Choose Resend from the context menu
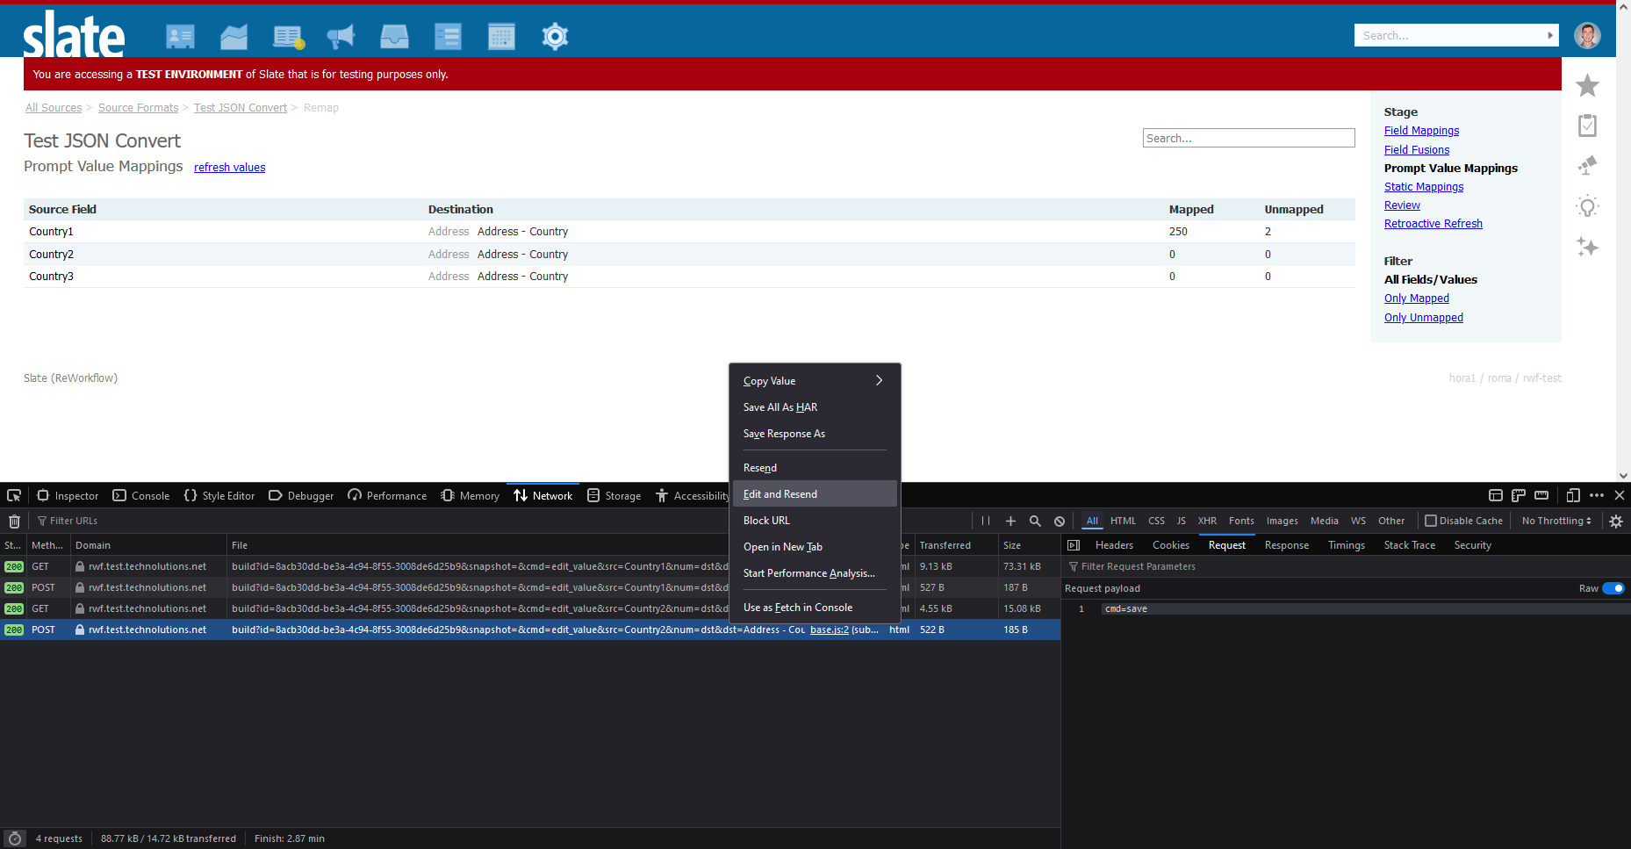 815,468
